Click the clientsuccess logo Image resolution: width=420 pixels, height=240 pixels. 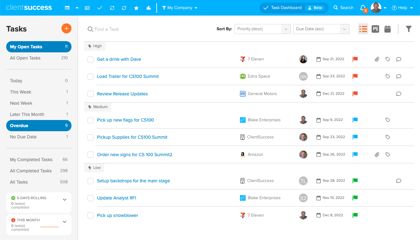(x=29, y=7)
